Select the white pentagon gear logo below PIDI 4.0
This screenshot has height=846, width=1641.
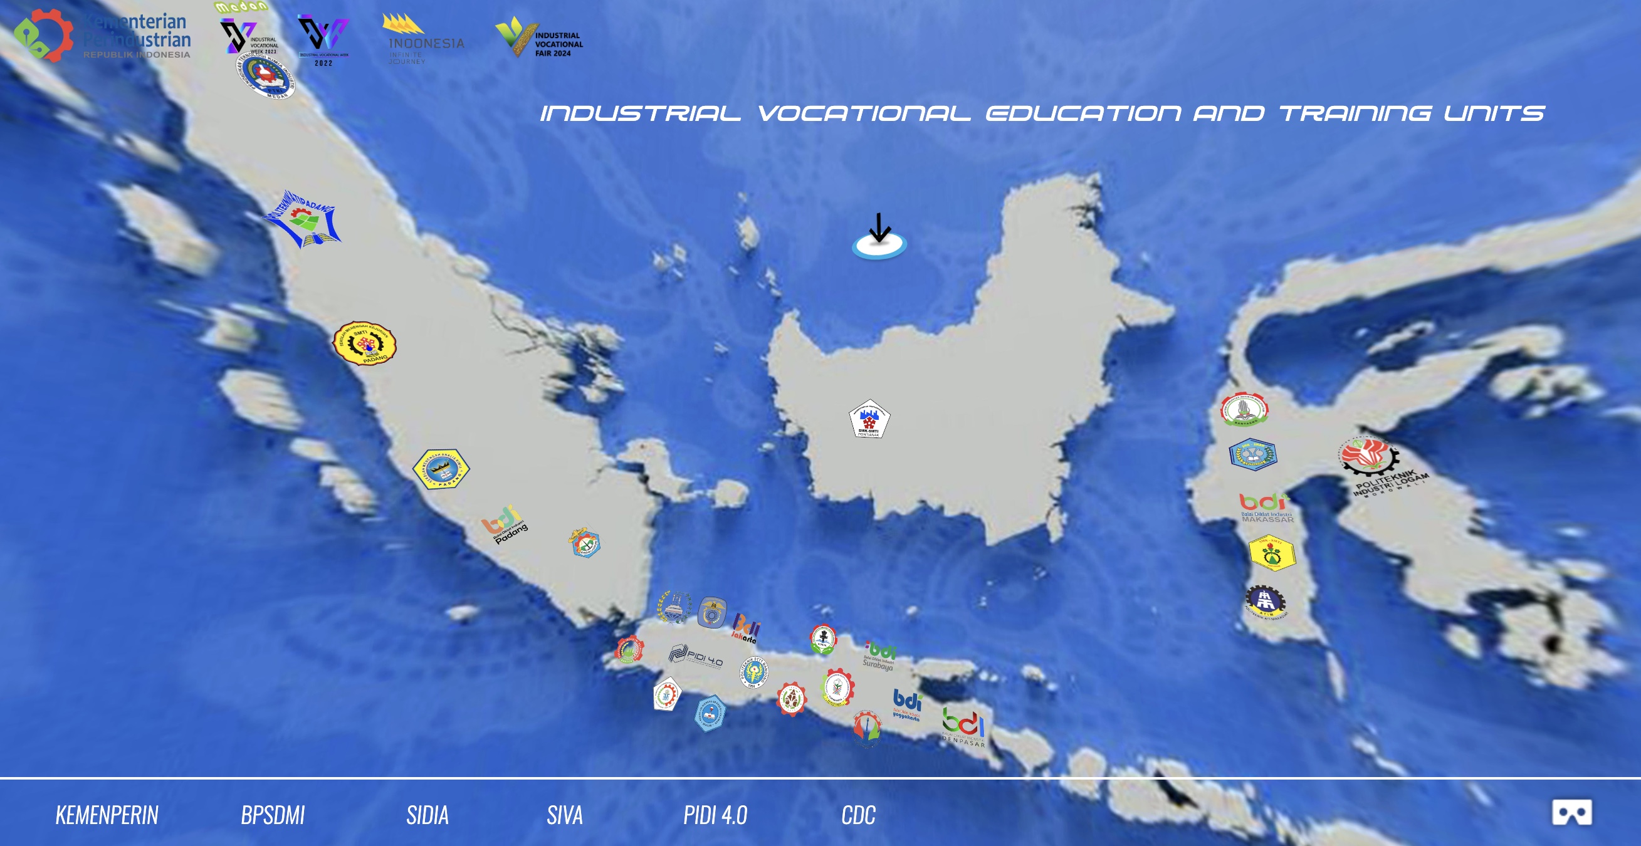point(667,694)
